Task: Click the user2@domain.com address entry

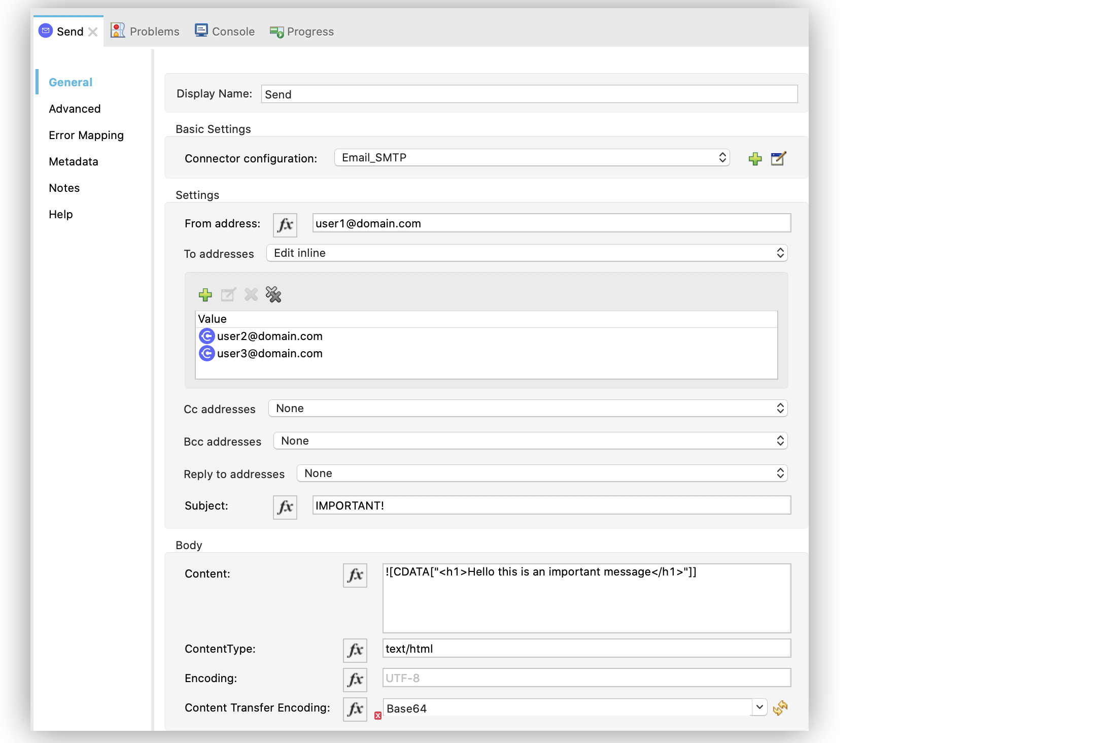Action: click(x=269, y=336)
